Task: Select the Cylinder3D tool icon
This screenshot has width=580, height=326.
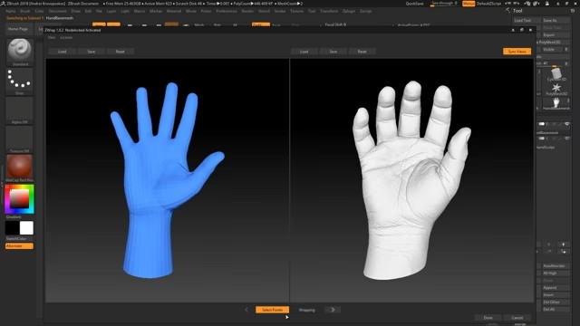Action: pos(556,73)
